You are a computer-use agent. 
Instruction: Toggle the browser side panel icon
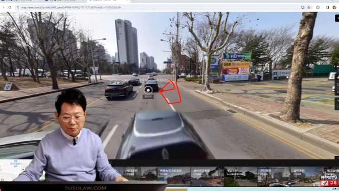[328, 7]
